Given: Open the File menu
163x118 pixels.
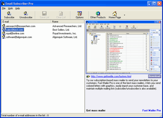Looking at the screenshot, I should pyautogui.click(x=4, y=8).
